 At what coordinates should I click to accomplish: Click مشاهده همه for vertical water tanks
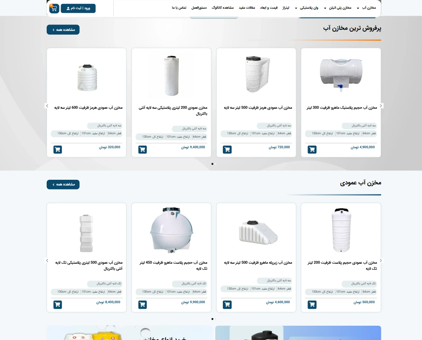(63, 185)
